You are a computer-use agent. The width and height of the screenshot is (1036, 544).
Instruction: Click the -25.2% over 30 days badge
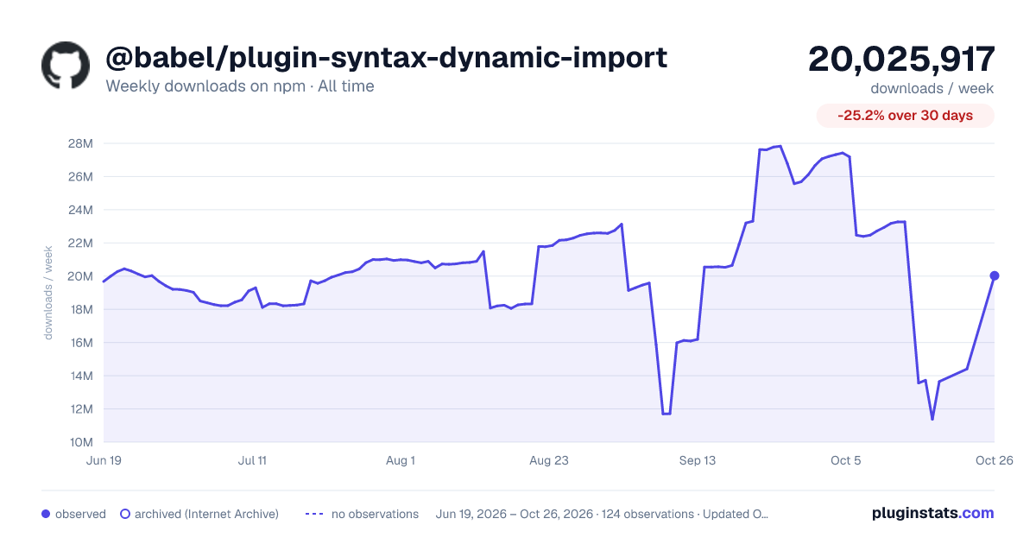[x=906, y=115]
